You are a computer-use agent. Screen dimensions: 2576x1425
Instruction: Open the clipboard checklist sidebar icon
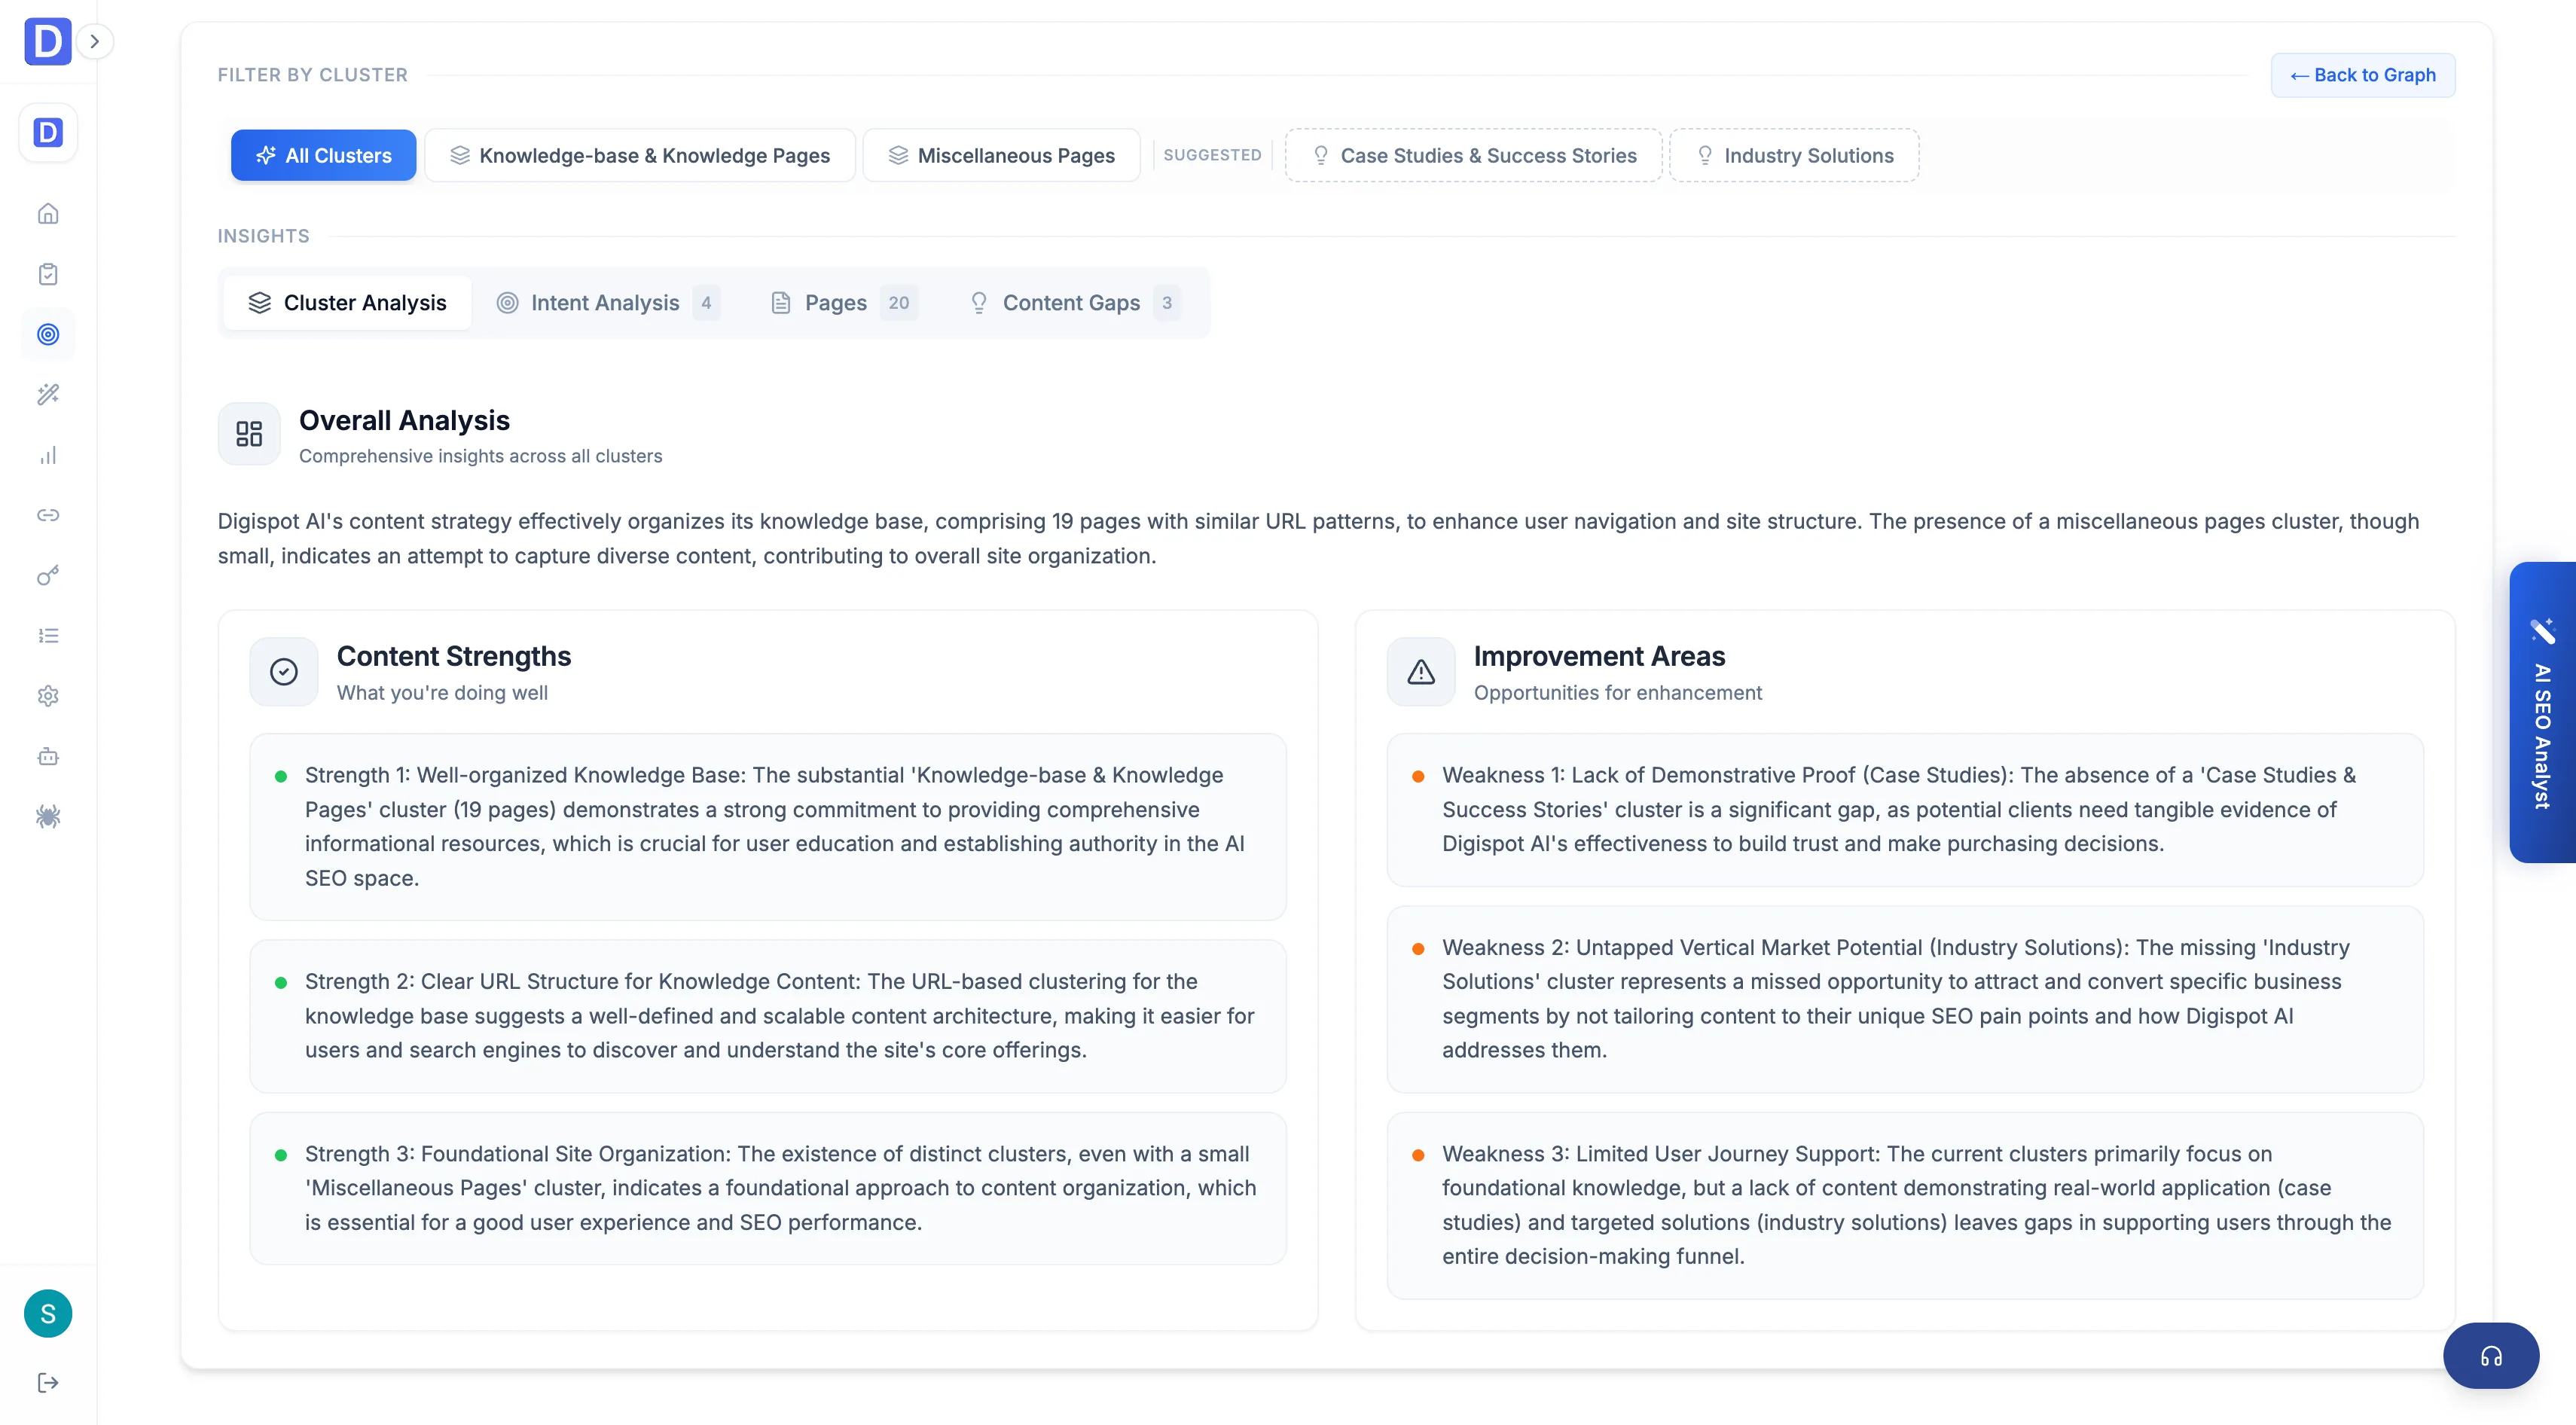(48, 274)
